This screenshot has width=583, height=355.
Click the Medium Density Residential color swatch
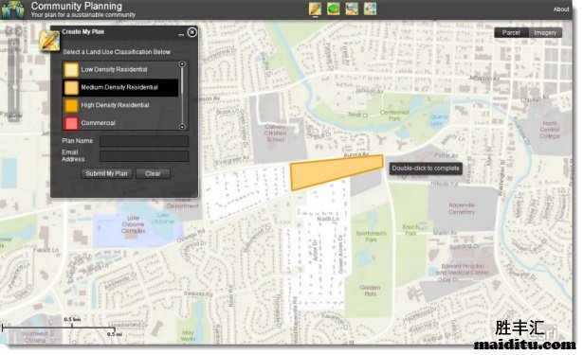point(71,88)
